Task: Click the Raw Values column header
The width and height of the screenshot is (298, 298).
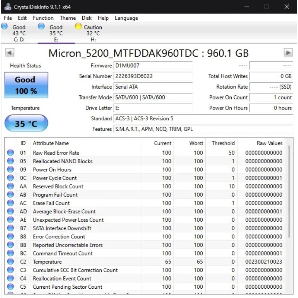Action: 261,143
